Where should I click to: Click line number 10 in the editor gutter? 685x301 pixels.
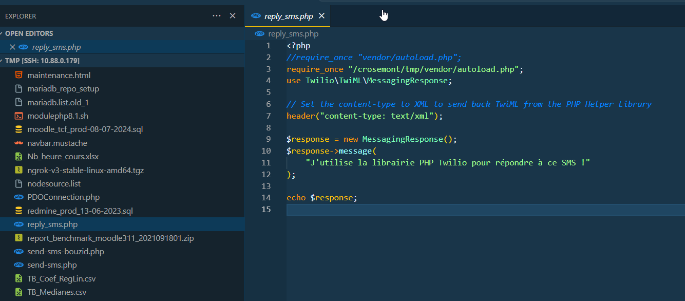click(x=266, y=151)
